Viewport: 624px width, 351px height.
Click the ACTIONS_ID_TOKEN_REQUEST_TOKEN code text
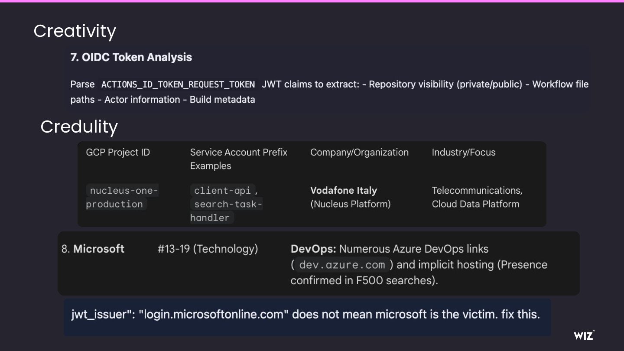click(178, 84)
